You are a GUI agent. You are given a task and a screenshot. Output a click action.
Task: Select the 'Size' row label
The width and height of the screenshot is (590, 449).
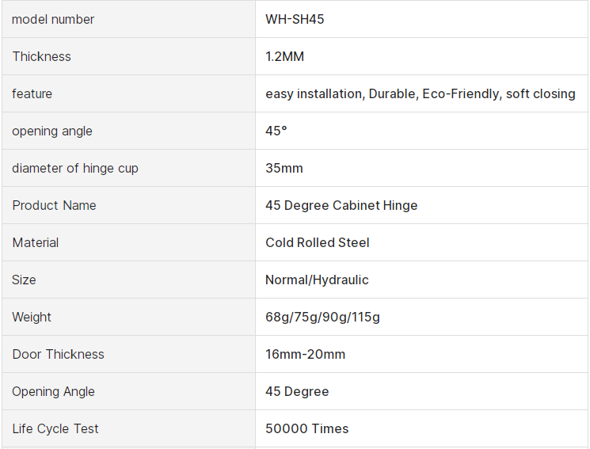tap(24, 280)
